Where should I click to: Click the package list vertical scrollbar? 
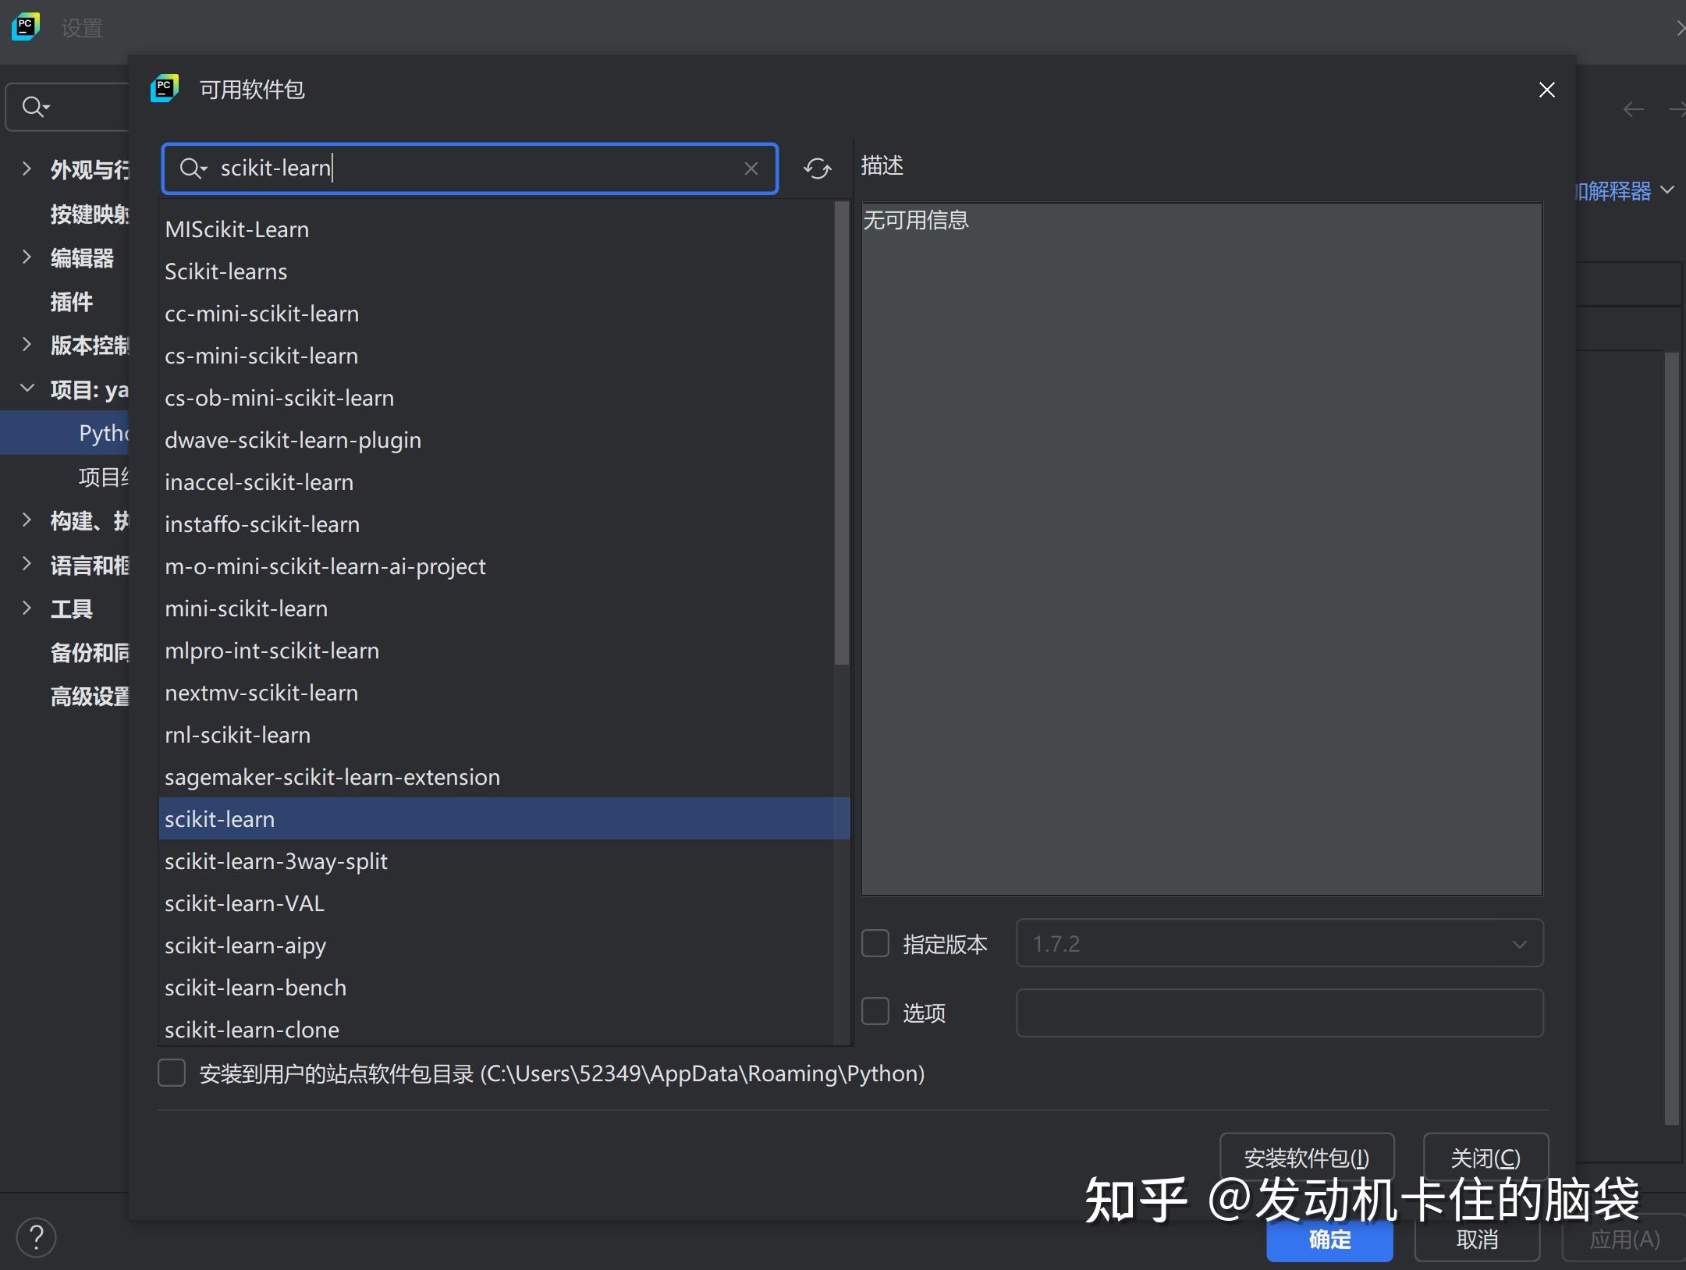[x=841, y=433]
